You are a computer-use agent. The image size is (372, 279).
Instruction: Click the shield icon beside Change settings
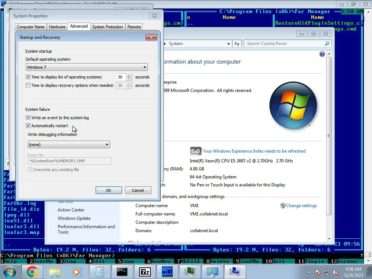click(283, 206)
